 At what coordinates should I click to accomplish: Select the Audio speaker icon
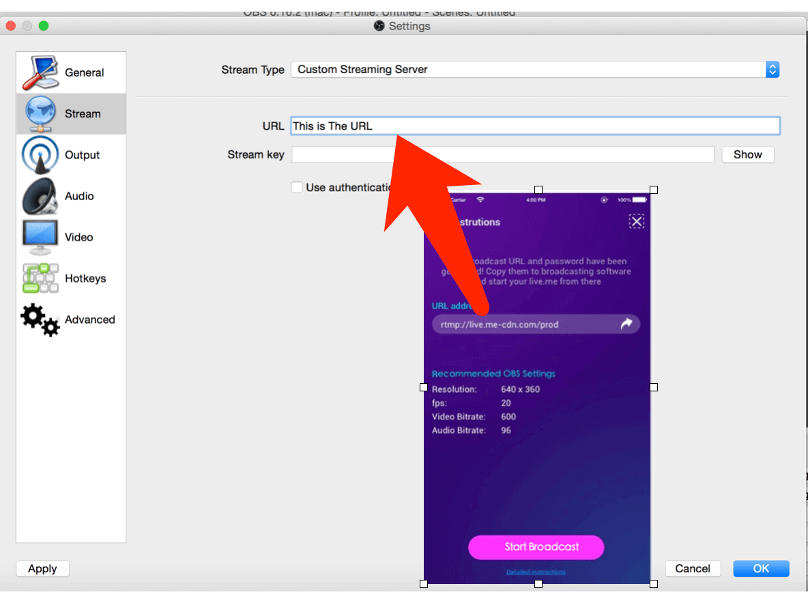pos(40,196)
